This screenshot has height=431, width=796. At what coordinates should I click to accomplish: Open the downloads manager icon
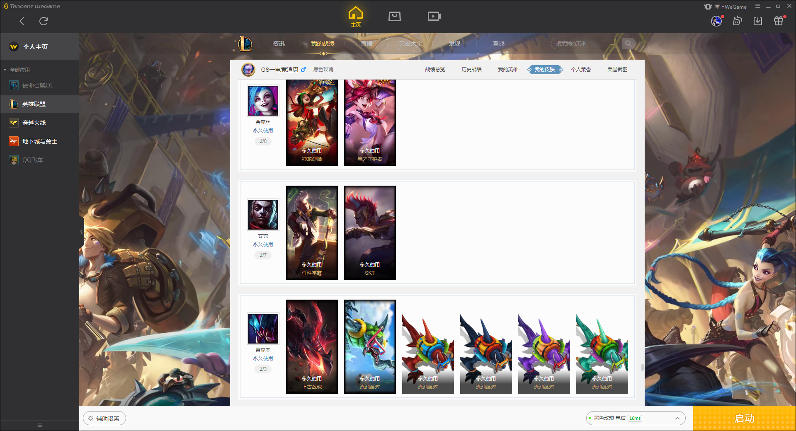tap(758, 21)
